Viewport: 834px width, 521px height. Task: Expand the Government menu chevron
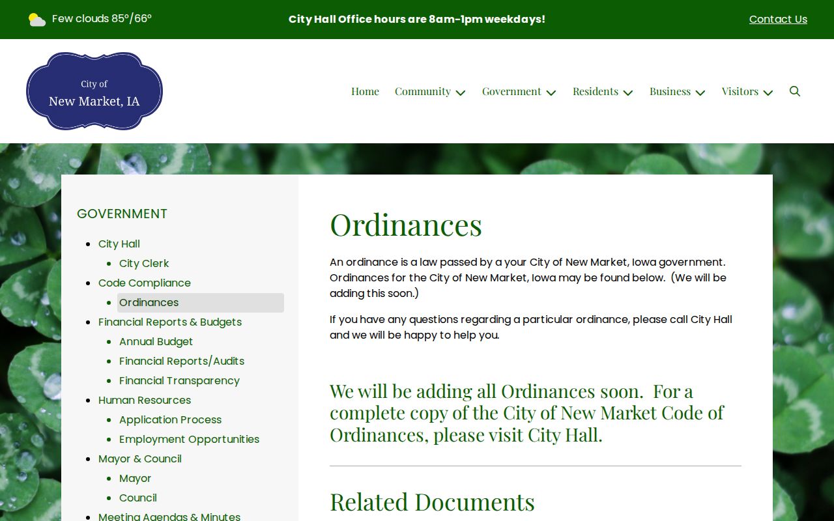[x=551, y=92]
